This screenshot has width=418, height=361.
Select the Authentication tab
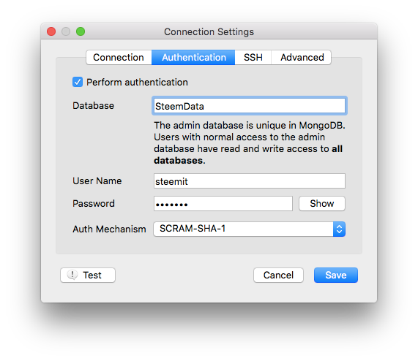pyautogui.click(x=193, y=57)
